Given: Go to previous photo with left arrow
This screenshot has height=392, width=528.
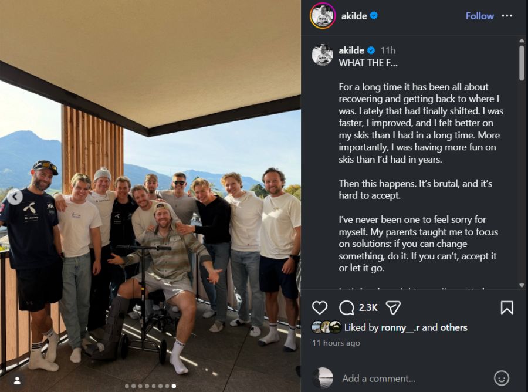Looking at the screenshot, I should 15,197.
